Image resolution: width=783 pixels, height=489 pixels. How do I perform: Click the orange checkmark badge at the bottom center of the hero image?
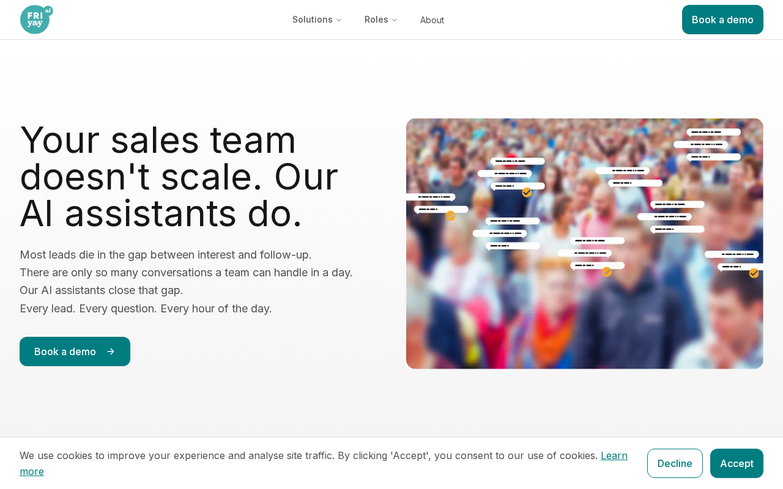607,272
